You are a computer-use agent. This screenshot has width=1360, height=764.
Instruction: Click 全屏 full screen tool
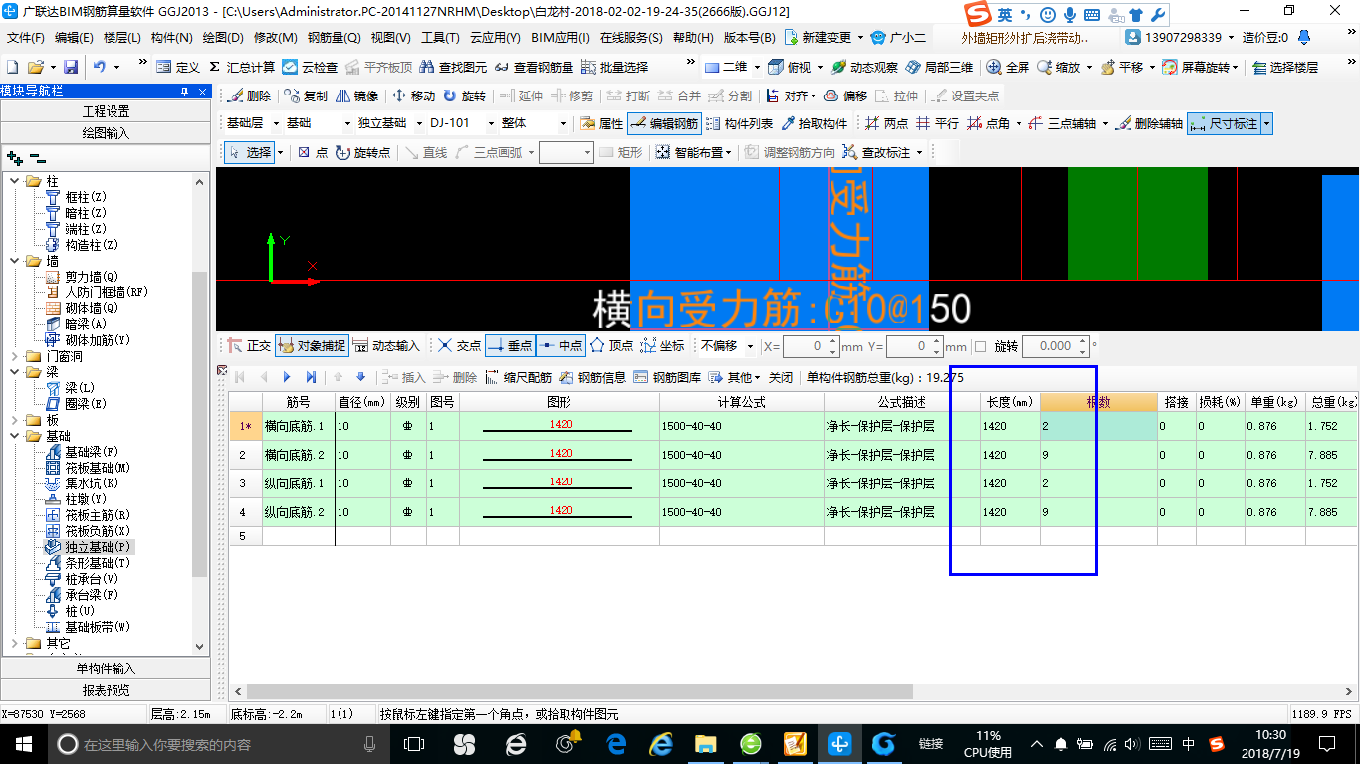(1008, 67)
